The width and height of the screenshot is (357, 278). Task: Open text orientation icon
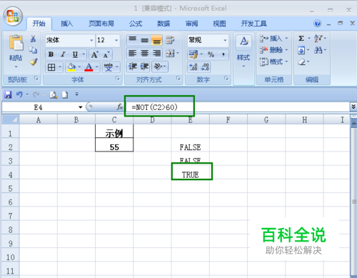(158, 66)
